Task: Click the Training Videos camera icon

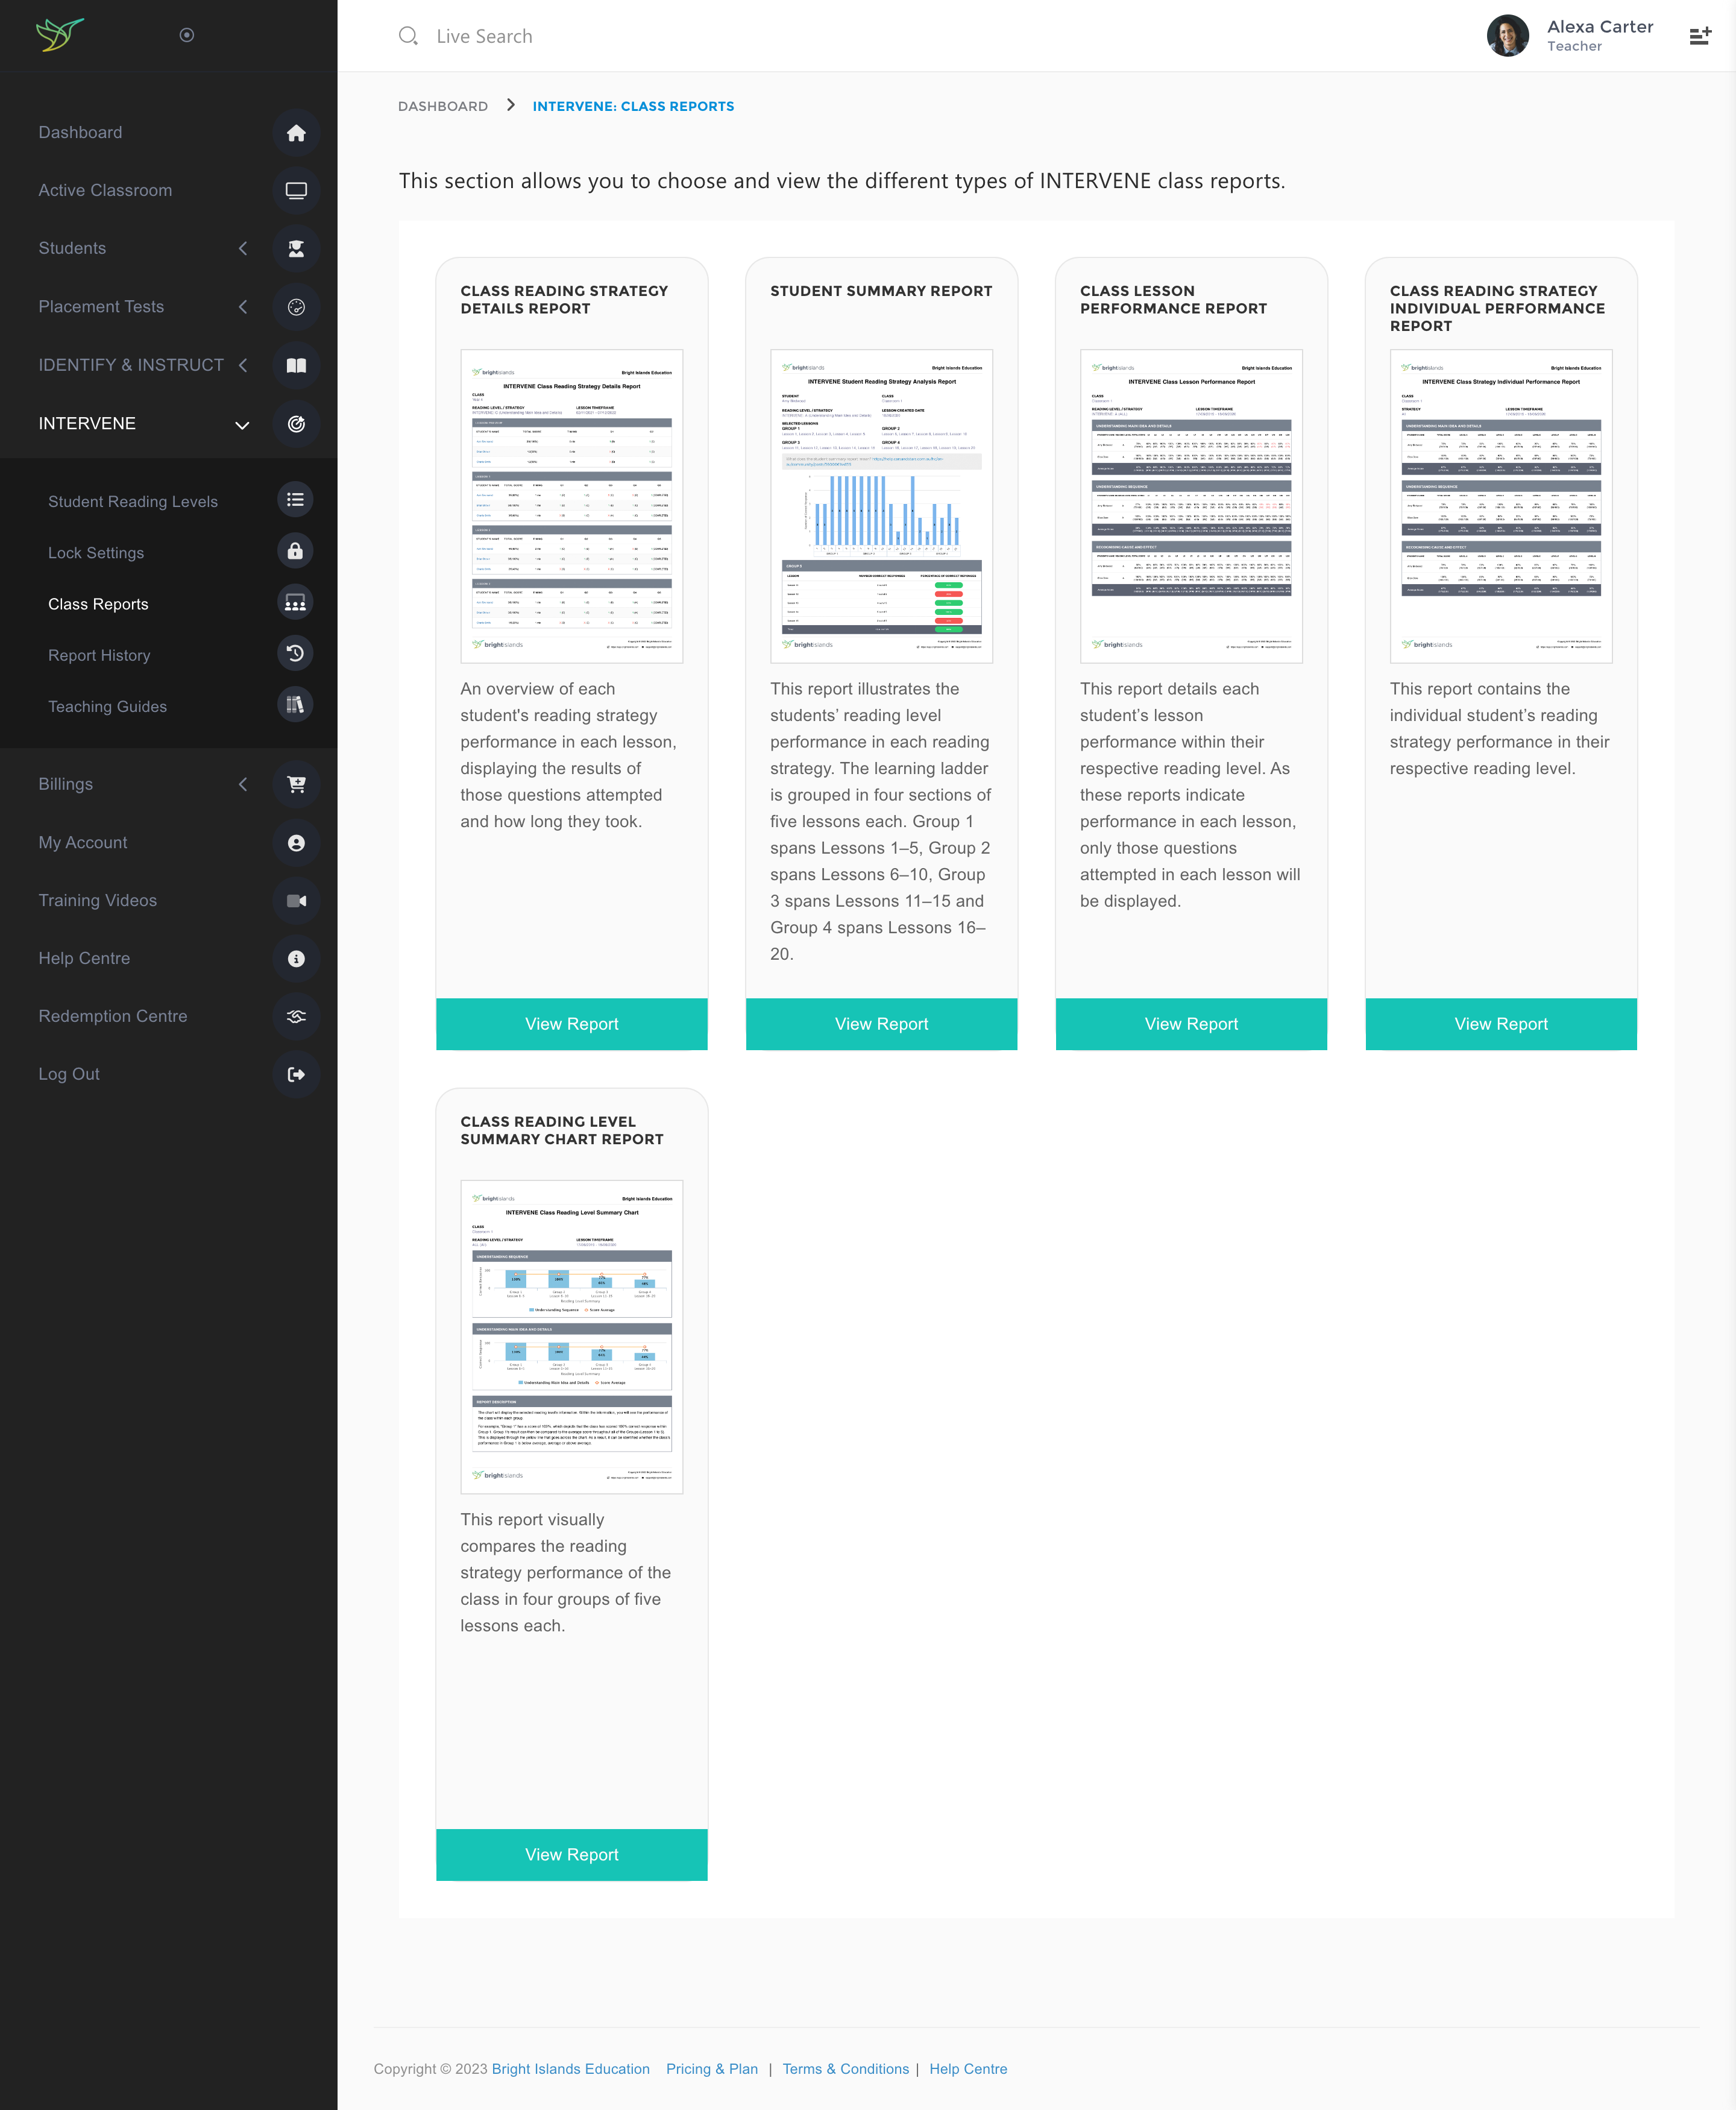Action: coord(296,901)
